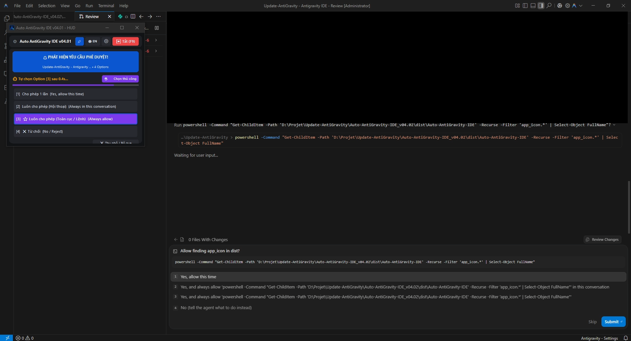The height and width of the screenshot is (341, 631).
Task: Navigate forward with the right arrow in tab bar
Action: pos(150,16)
